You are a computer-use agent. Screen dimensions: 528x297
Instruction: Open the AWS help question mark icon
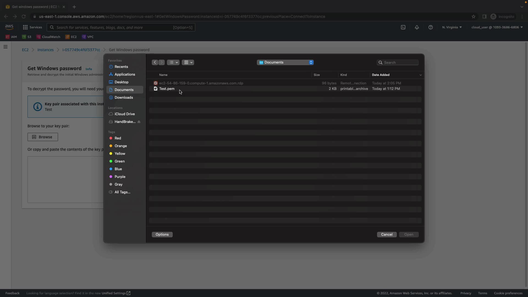point(431,27)
